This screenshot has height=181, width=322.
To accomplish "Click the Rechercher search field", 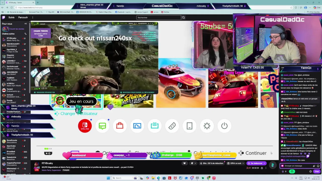I will 158,18.
